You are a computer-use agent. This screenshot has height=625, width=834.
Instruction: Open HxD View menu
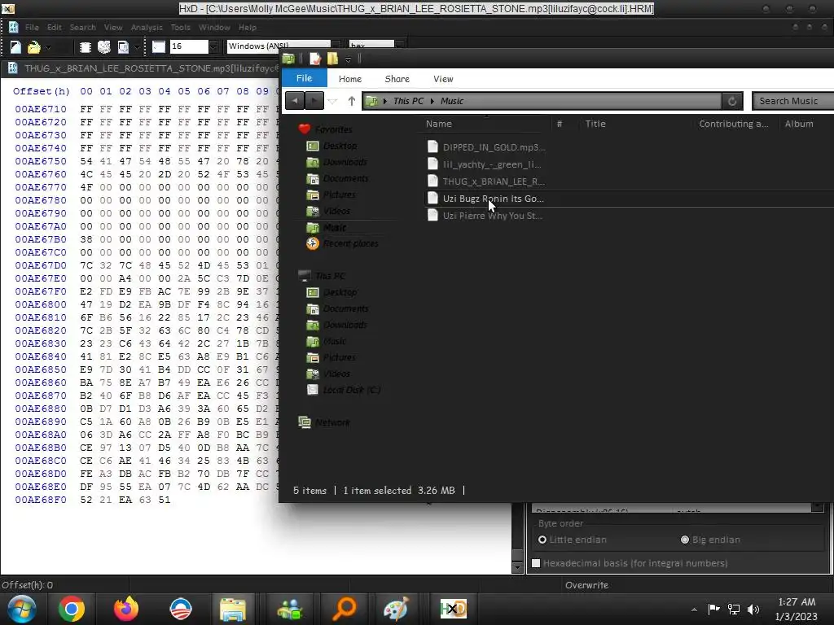coord(112,27)
